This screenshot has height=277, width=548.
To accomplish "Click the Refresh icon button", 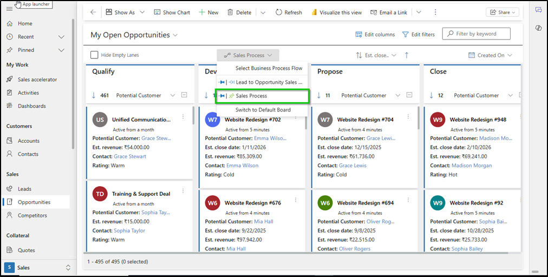I will 288,12.
